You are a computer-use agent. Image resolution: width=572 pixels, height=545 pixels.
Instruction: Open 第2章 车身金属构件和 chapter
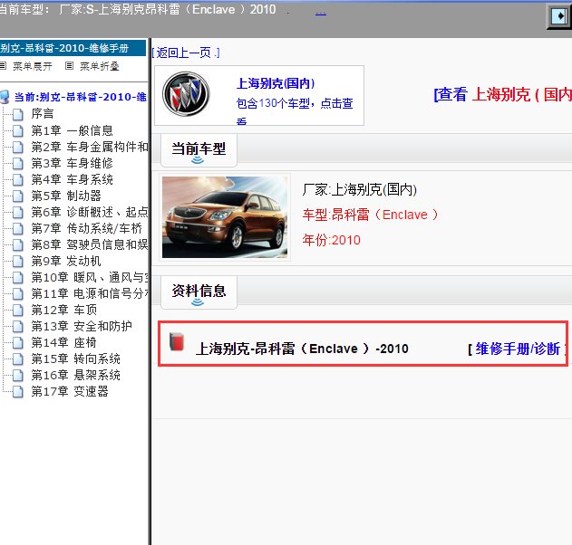90,147
